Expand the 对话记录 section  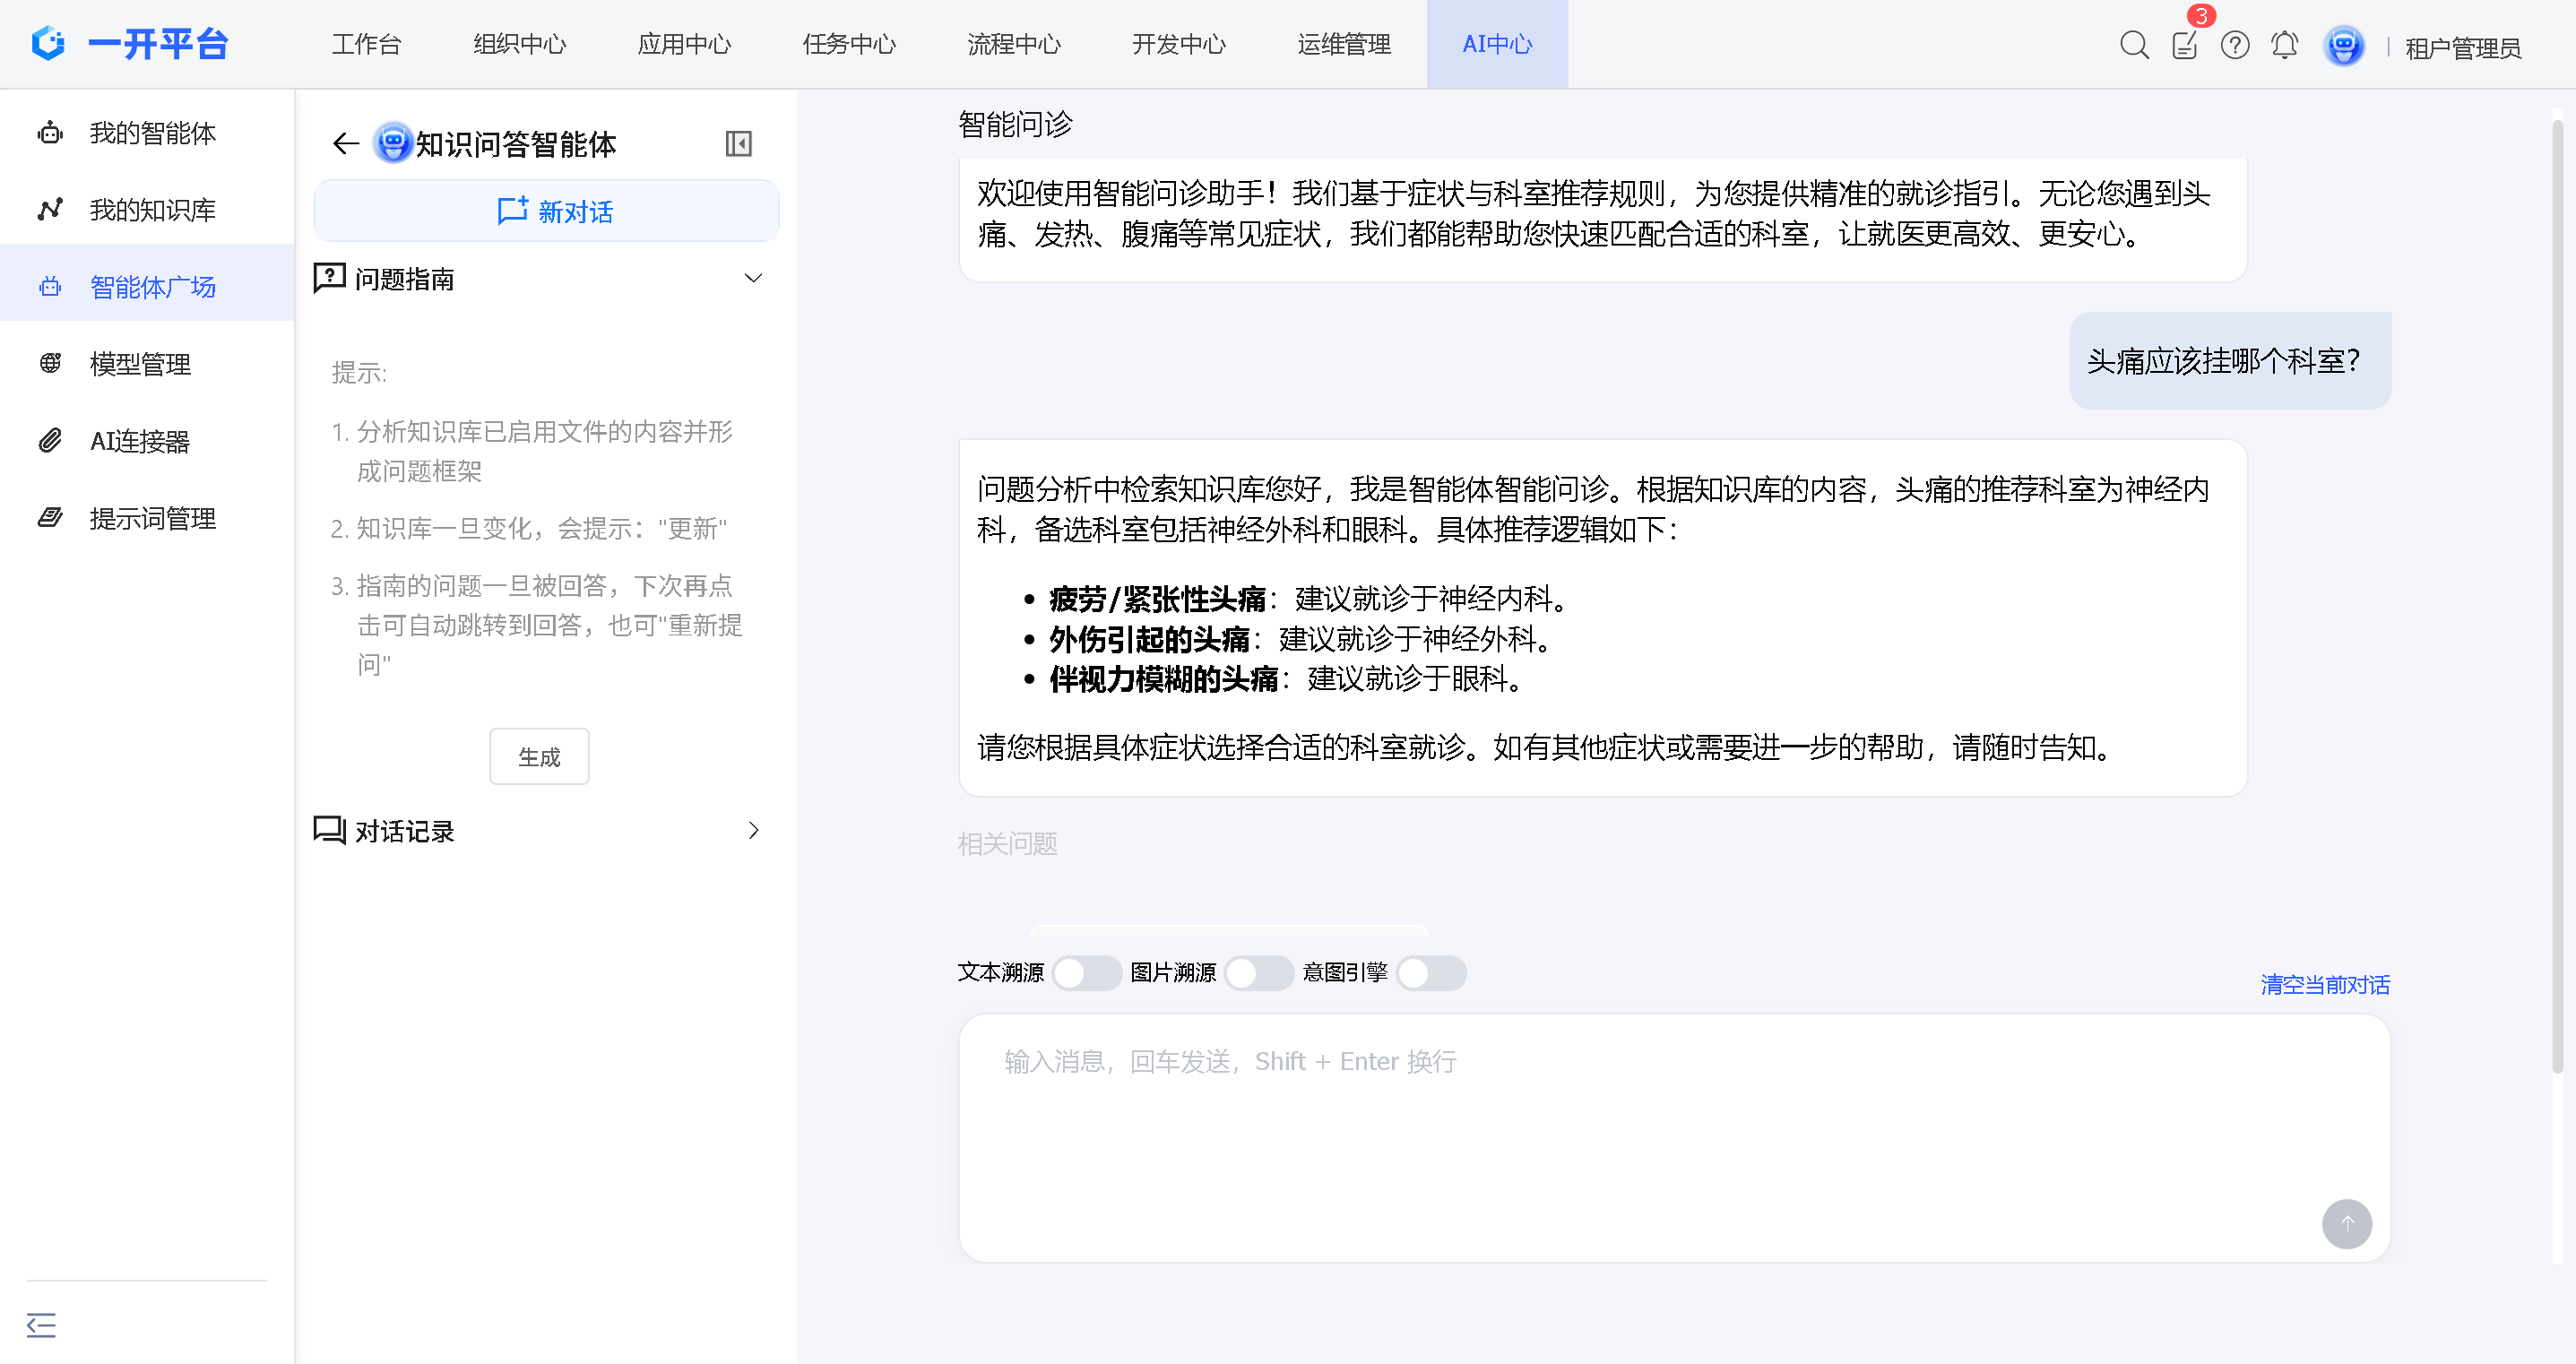tap(753, 830)
